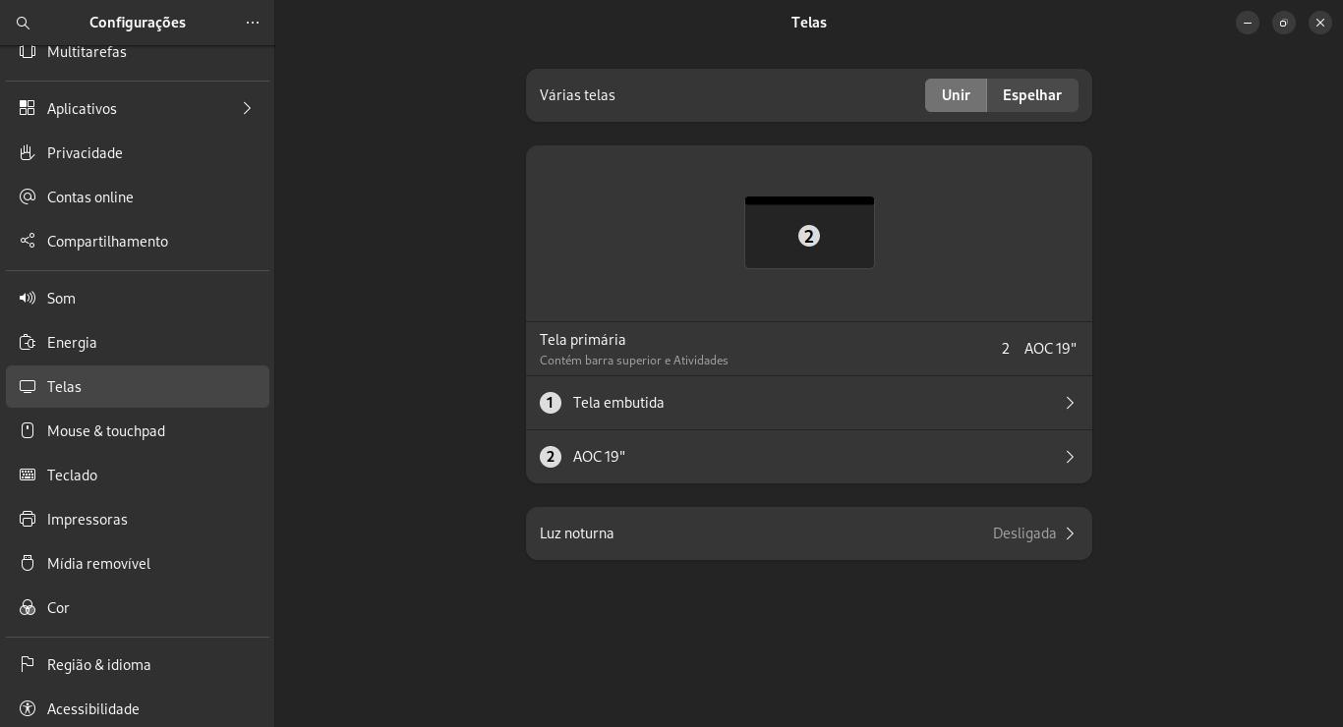Go to Teclado settings
1343x727 pixels.
coord(138,475)
